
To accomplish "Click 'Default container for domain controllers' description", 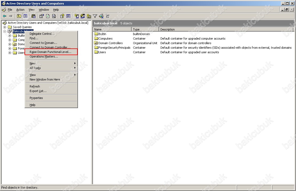I will pos(186,43).
